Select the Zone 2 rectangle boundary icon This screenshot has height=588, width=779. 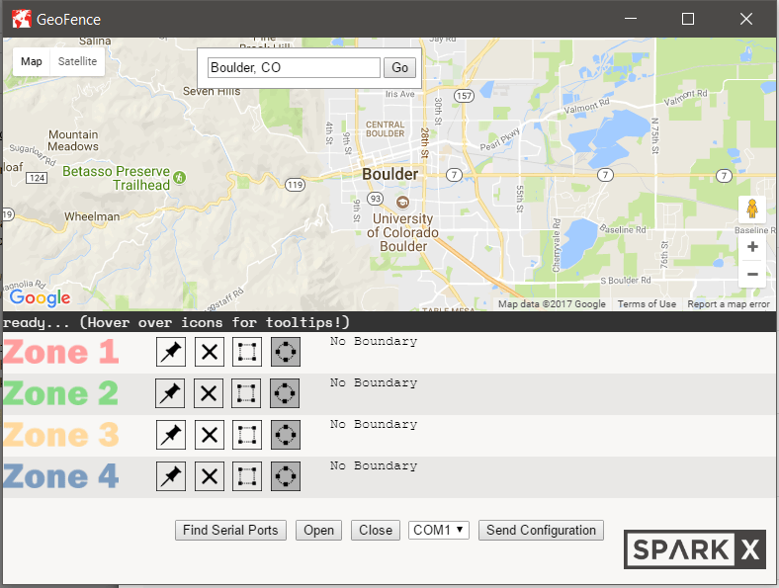[246, 393]
